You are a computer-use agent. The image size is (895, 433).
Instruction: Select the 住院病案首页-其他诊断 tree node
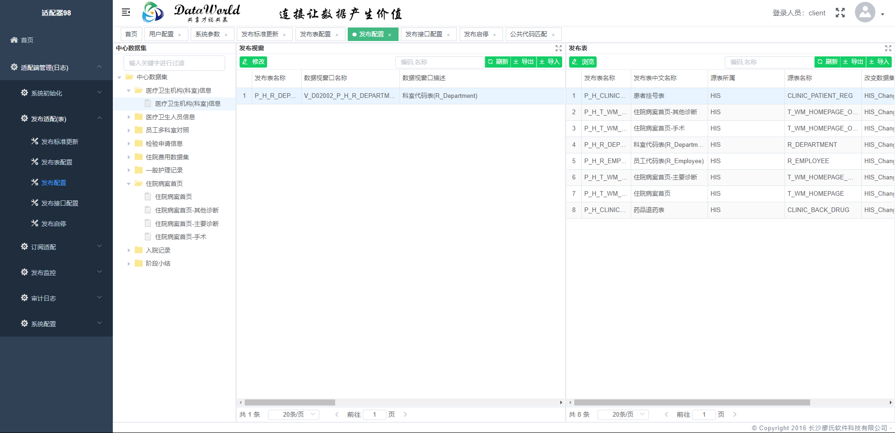click(186, 210)
